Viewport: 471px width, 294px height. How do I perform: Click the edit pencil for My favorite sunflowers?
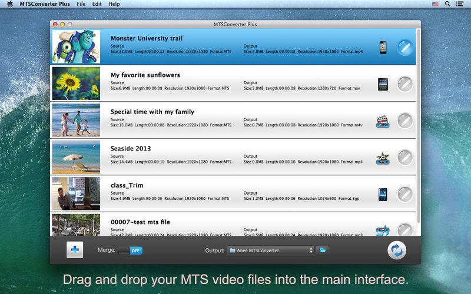(405, 84)
